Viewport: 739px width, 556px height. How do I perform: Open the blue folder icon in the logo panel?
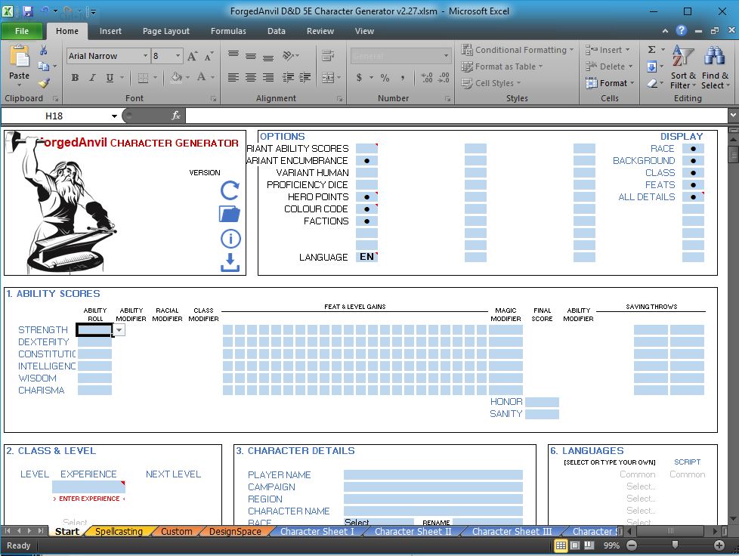[230, 215]
